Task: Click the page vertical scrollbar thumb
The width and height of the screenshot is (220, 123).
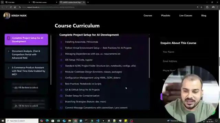Action: 219,61
